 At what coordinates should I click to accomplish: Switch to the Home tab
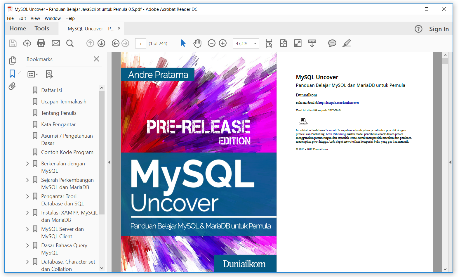coord(18,28)
